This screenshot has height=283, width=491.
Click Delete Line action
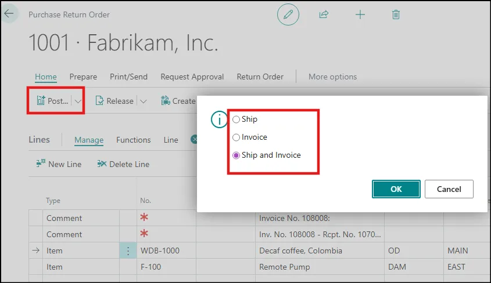tap(123, 164)
